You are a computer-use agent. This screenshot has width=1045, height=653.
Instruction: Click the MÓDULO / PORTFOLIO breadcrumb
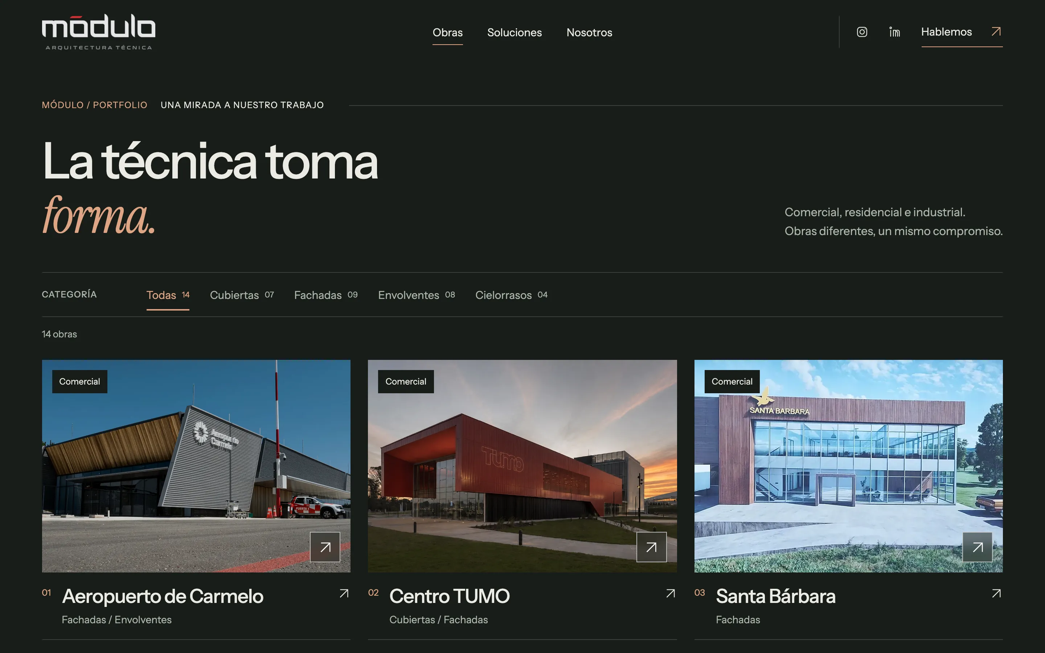click(95, 105)
